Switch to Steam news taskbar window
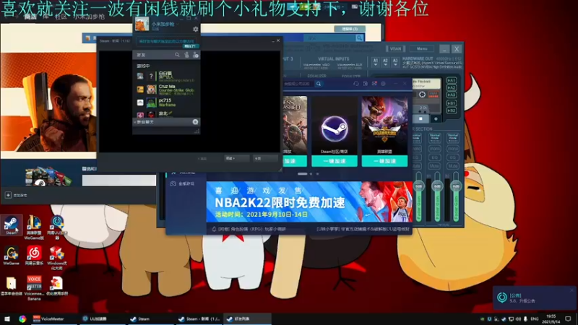Screen dimensions: 578x325 tap(198, 318)
